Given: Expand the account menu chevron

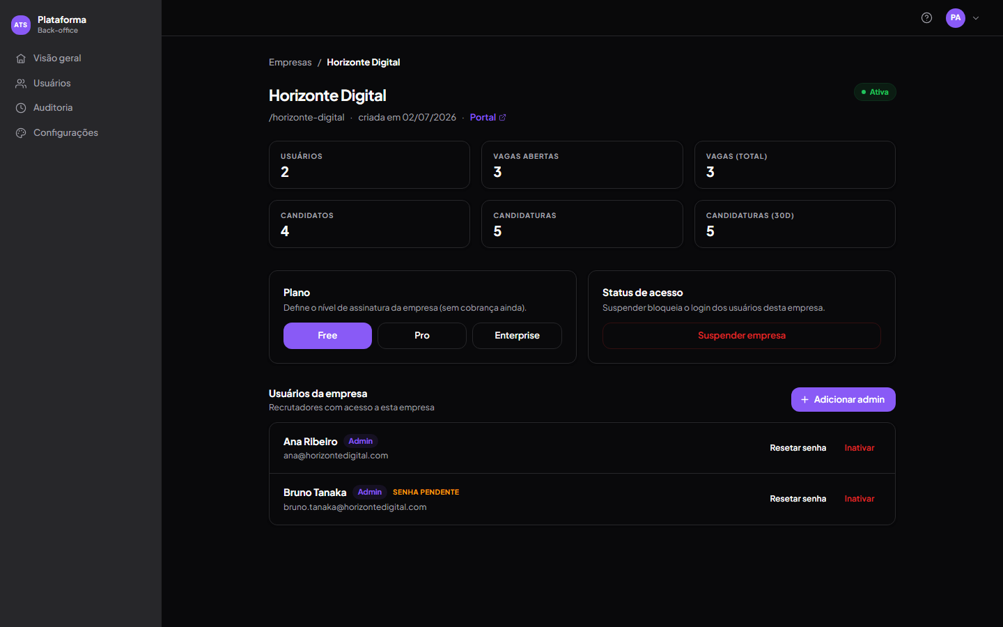Looking at the screenshot, I should click(976, 18).
